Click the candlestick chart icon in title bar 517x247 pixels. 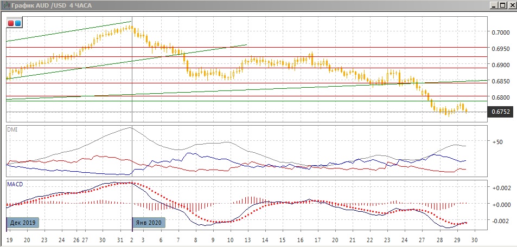pyautogui.click(x=5, y=5)
